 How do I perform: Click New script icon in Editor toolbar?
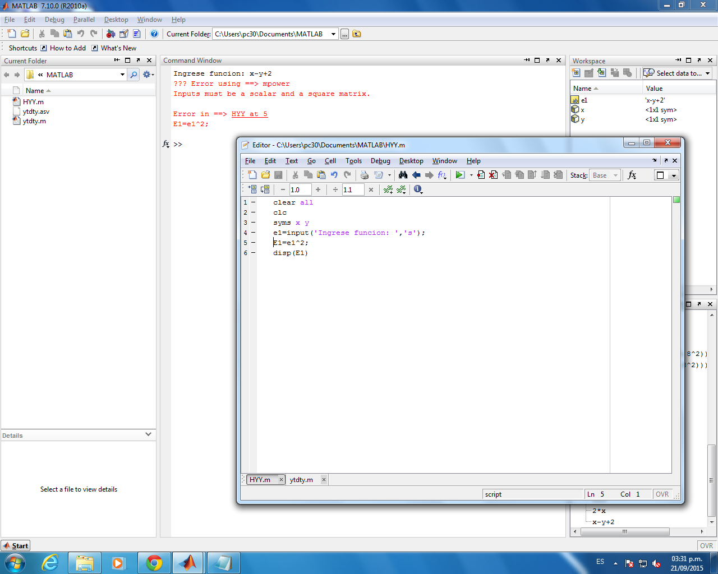click(x=252, y=175)
